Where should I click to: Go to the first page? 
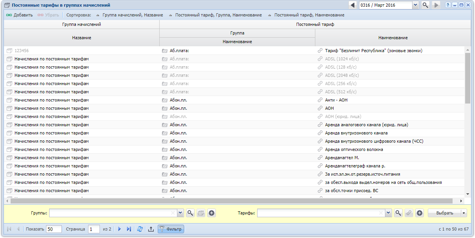(9, 229)
